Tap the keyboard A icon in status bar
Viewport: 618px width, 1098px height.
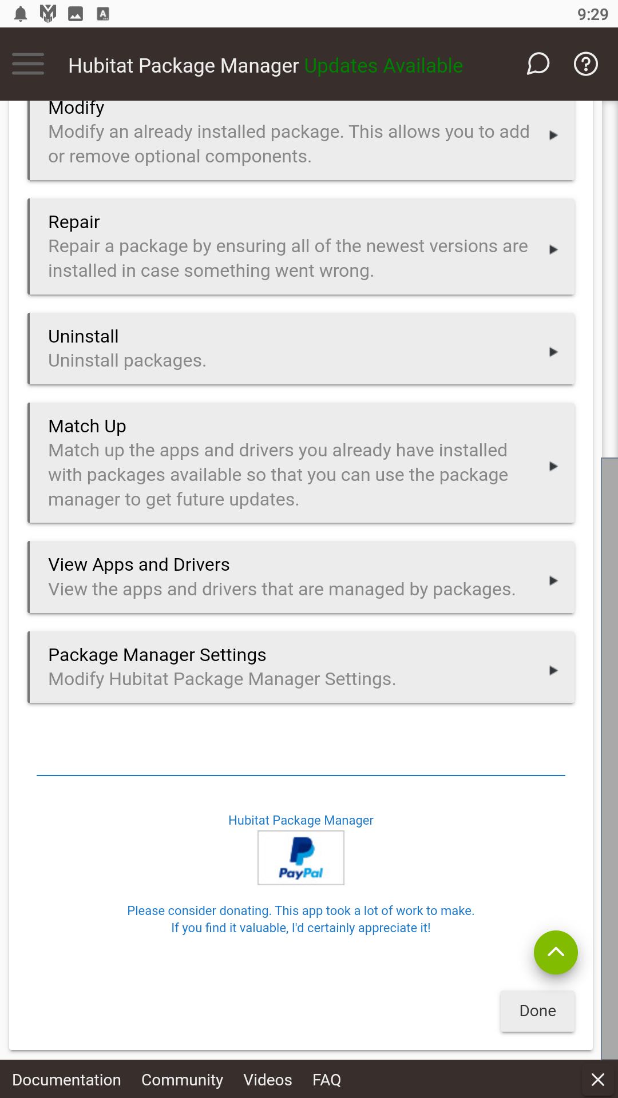click(x=103, y=14)
